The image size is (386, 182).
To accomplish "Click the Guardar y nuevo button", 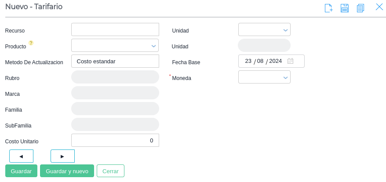I will tap(67, 171).
